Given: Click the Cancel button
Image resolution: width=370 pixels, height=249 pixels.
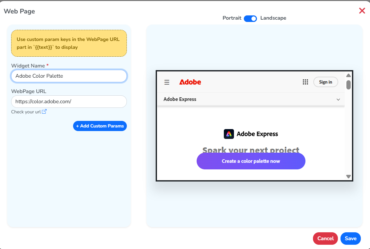Looking at the screenshot, I should coord(325,239).
